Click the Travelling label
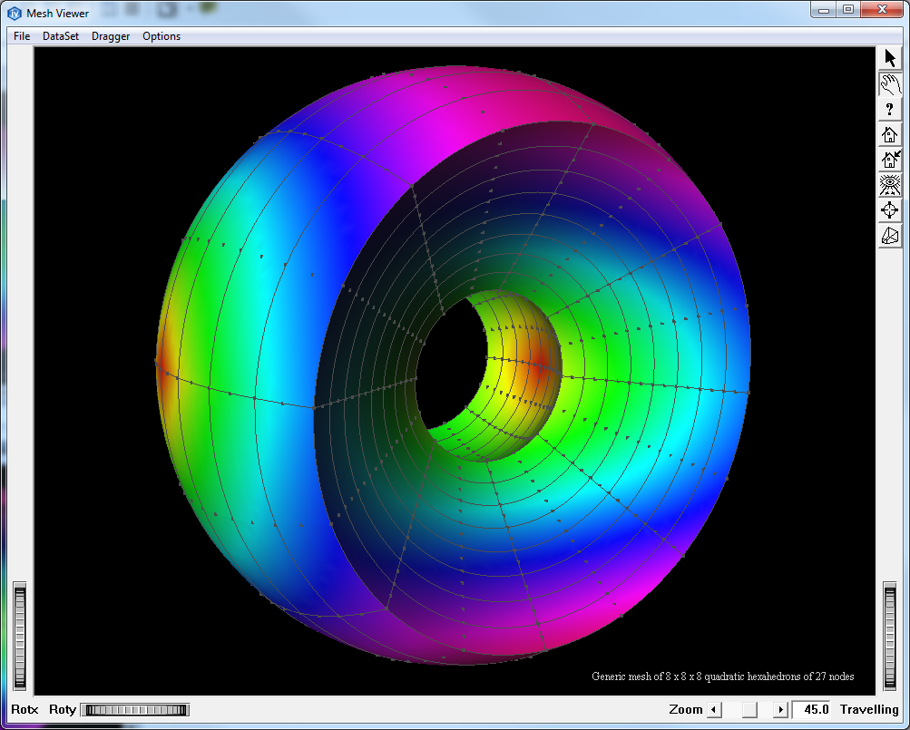910x730 pixels. point(869,710)
